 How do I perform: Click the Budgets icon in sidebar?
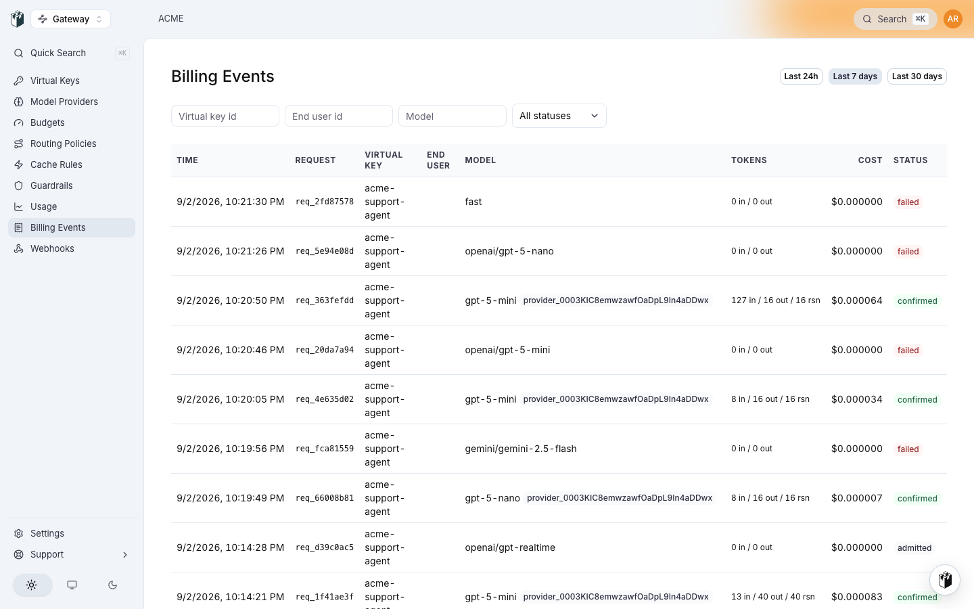(19, 122)
